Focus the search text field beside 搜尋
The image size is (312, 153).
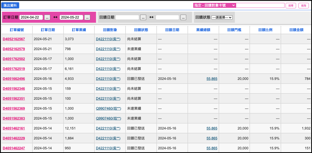coord(260,5)
